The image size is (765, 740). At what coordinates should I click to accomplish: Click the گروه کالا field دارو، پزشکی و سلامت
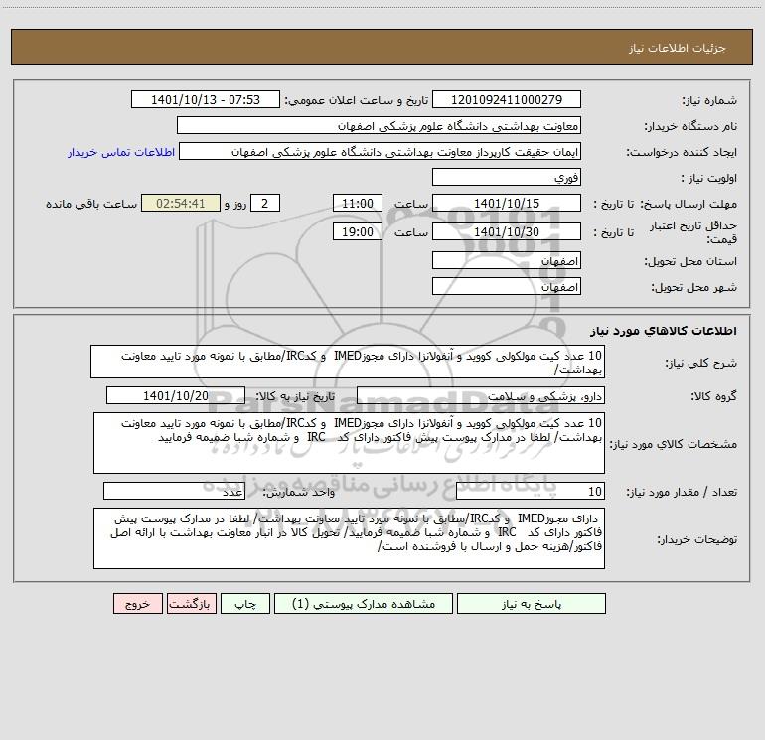click(481, 395)
